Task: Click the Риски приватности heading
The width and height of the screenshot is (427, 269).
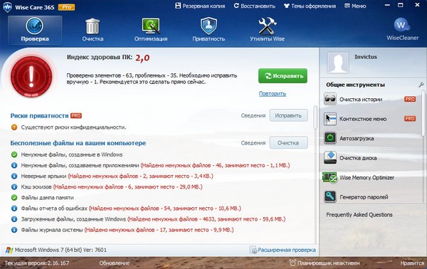Action: coord(39,116)
